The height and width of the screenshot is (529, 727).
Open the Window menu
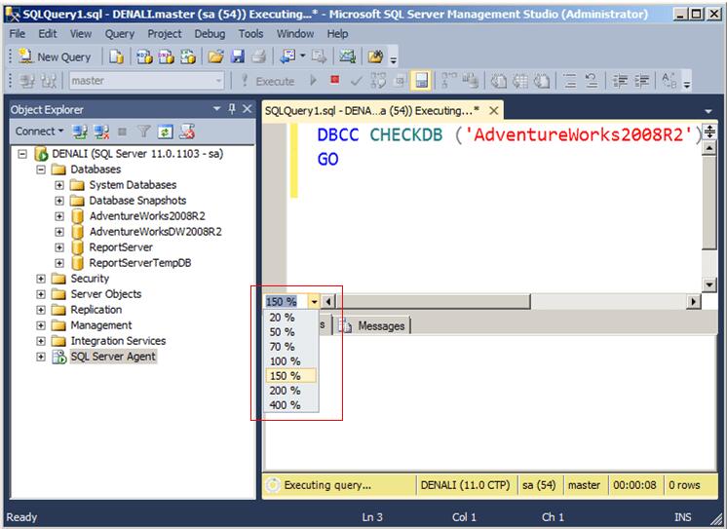click(x=295, y=34)
